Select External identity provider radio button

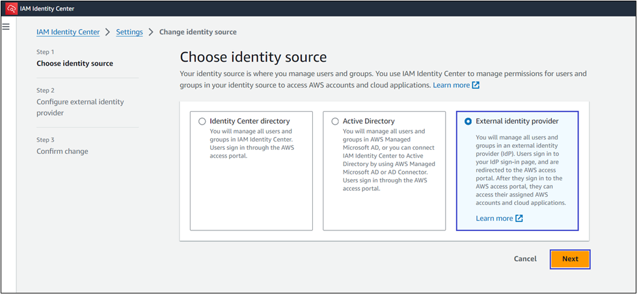[x=468, y=121]
